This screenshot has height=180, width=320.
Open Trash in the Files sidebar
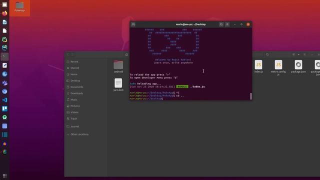[x=86, y=118]
